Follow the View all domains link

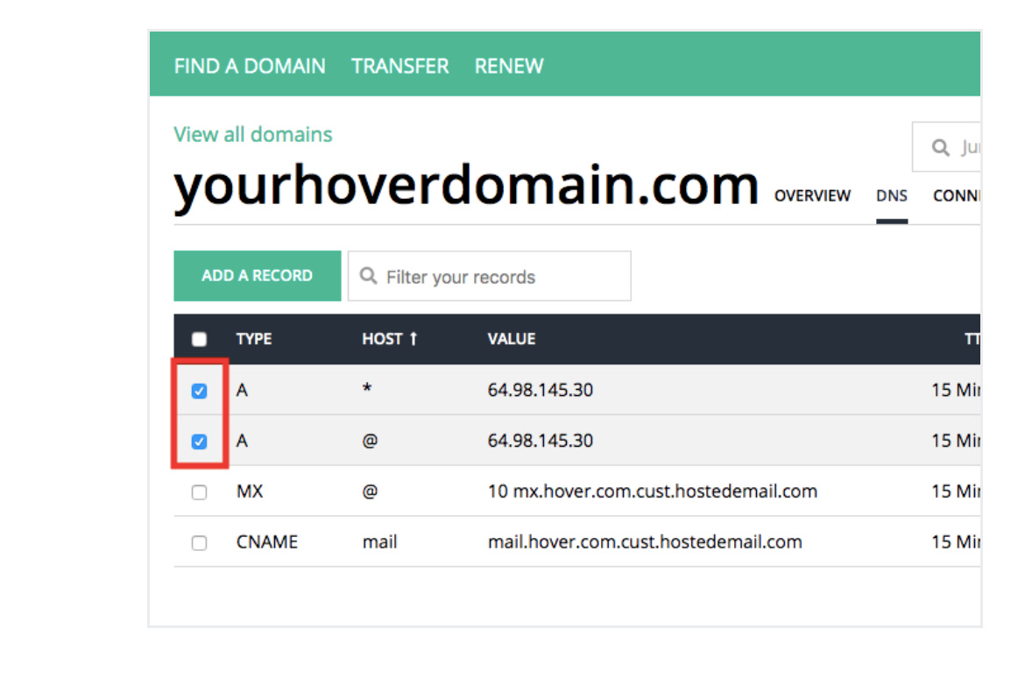click(253, 134)
